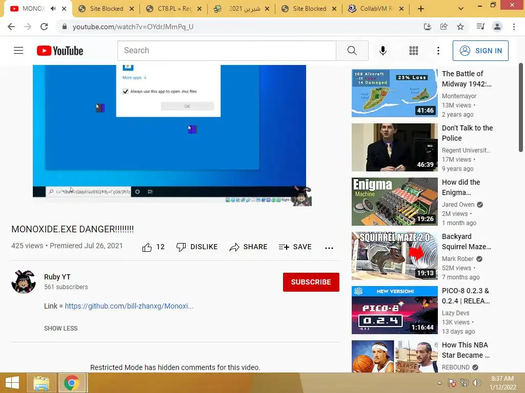Click the Backyard Squirrel Maze title
Image resolution: width=525 pixels, height=393 pixels.
click(x=467, y=242)
